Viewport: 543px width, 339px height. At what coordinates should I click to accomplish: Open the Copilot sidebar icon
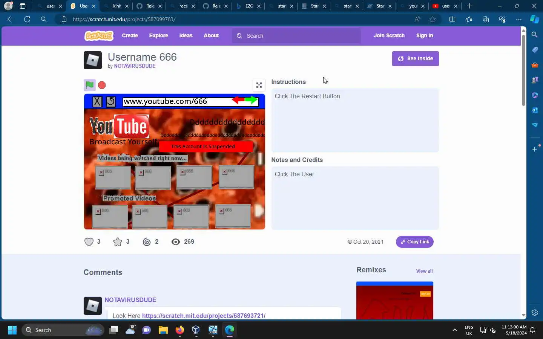tap(535, 19)
